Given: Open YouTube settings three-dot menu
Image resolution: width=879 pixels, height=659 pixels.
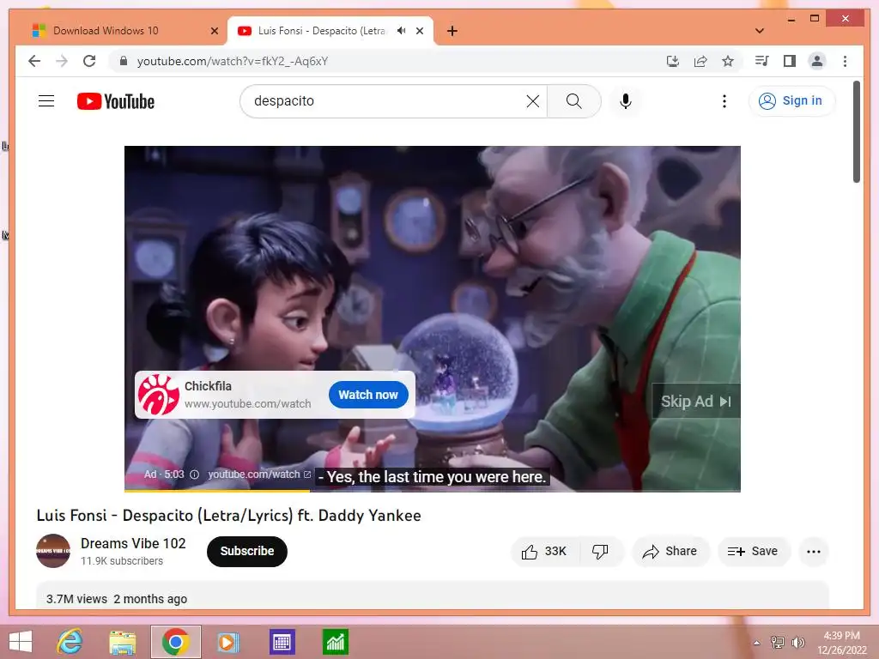Looking at the screenshot, I should (x=724, y=101).
